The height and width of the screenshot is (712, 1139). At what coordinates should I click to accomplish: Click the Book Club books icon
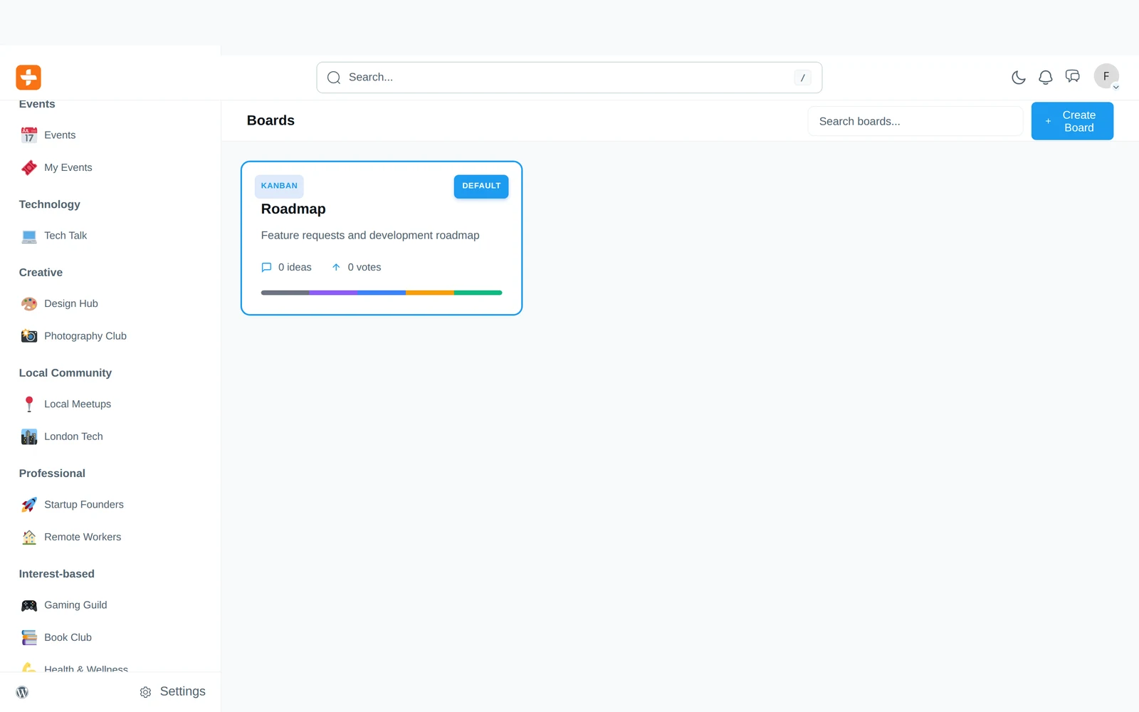click(x=29, y=638)
